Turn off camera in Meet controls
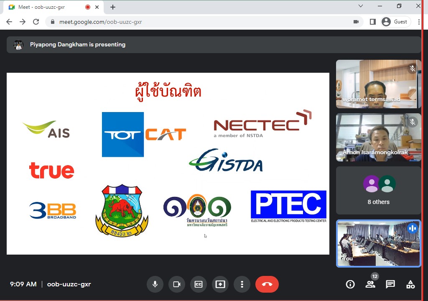This screenshot has width=428, height=301. point(177,284)
